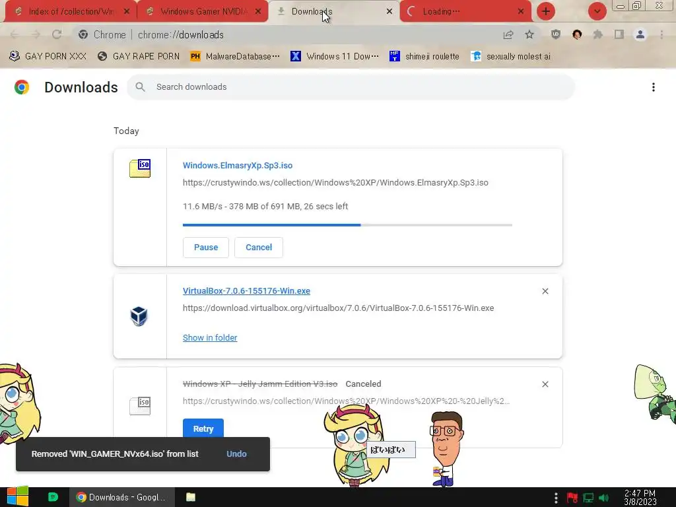Open Windows.ElmasryXp.Sp3.iso file link
The height and width of the screenshot is (507, 676).
point(238,165)
